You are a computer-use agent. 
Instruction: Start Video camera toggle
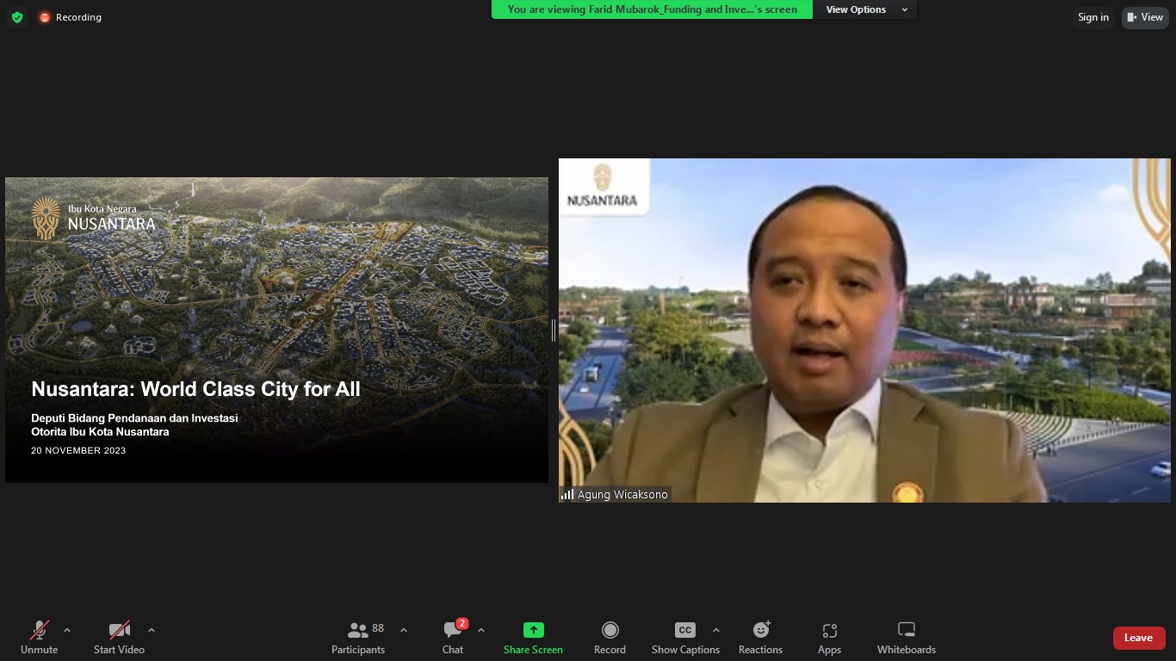[119, 638]
